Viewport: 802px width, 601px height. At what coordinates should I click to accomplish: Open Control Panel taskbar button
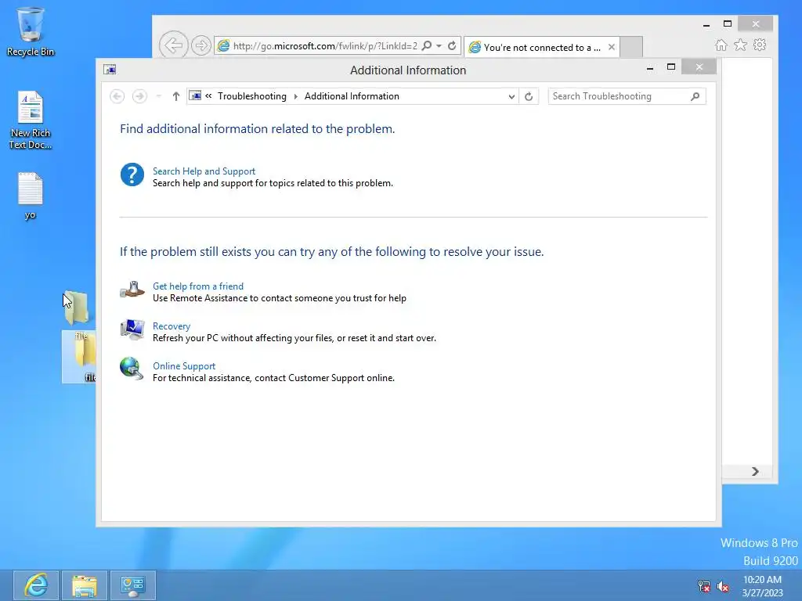click(133, 585)
